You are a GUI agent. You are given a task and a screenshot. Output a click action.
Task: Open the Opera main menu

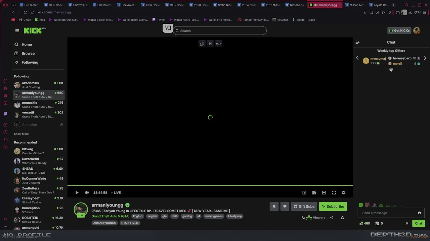coord(5,5)
